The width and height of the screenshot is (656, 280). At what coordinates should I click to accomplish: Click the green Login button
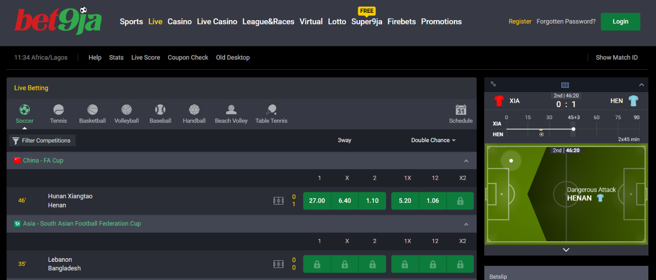(620, 21)
